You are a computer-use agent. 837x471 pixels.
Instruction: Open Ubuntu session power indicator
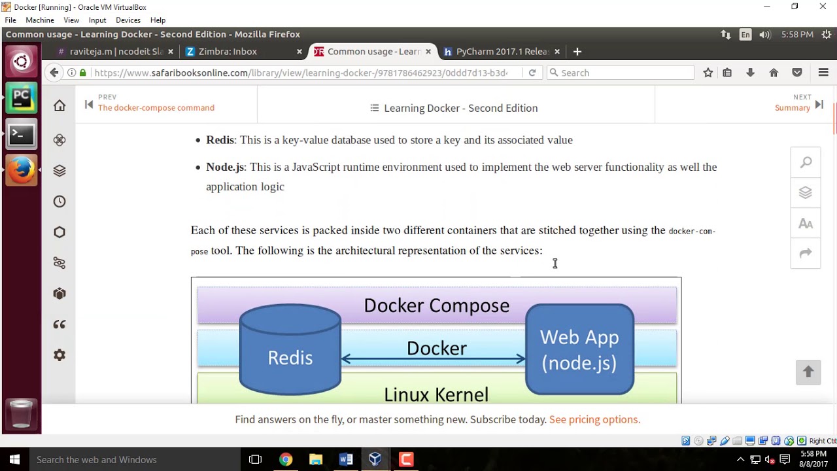coord(825,35)
